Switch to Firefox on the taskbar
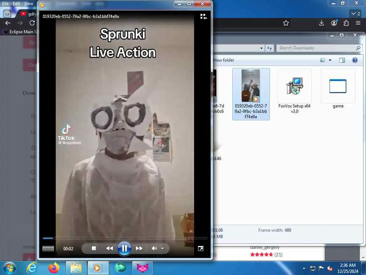This screenshot has height=275, width=366. point(54,268)
